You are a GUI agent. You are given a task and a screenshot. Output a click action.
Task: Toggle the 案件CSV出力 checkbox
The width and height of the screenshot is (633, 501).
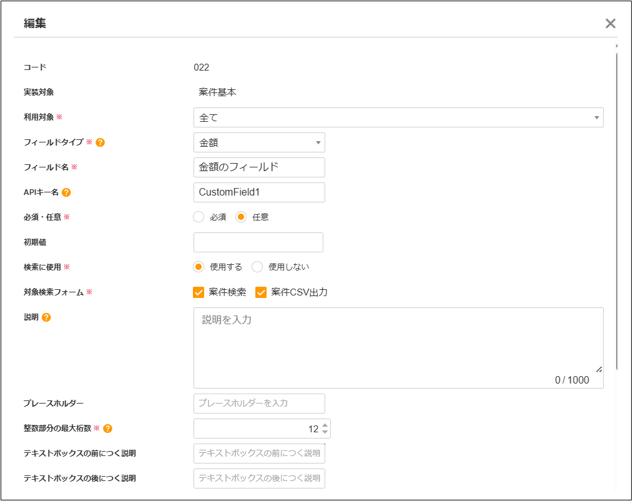261,292
